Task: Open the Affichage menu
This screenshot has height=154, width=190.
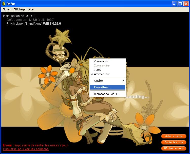Action: point(20,9)
